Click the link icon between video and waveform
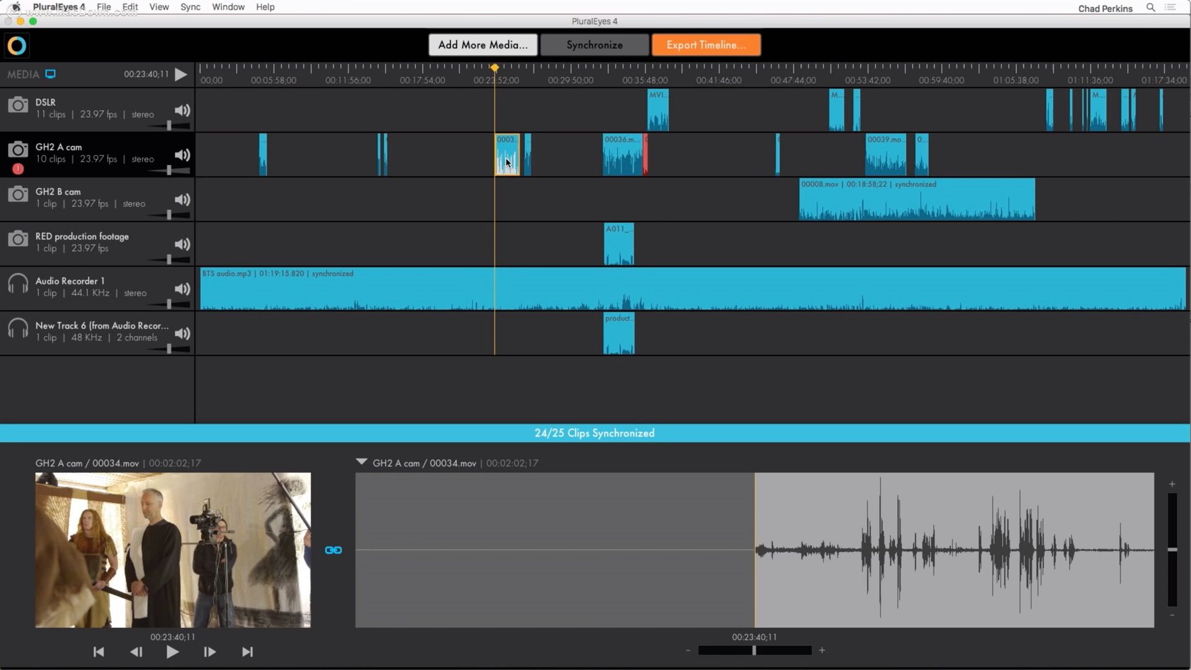 333,550
